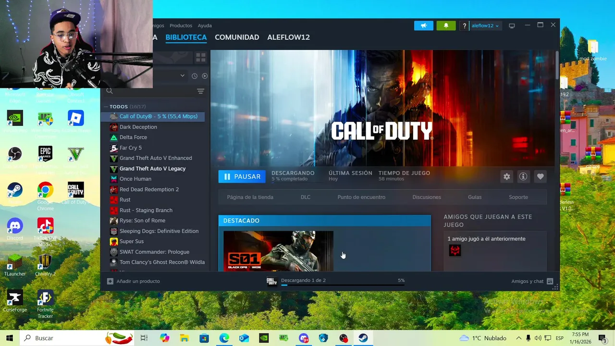615x346 pixels.
Task: Toggle favorite heart for Call of Duty
Action: point(540,176)
